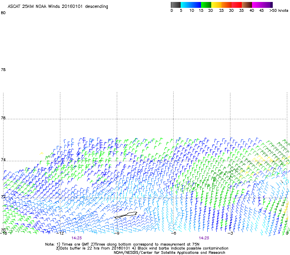Click the '10' legend scale label
The image size is (290, 255).
pos(192,11)
